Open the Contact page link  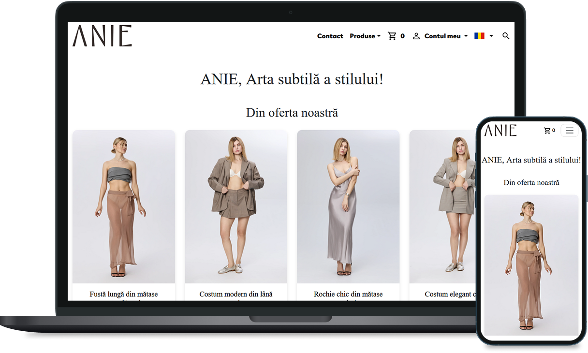click(x=330, y=36)
